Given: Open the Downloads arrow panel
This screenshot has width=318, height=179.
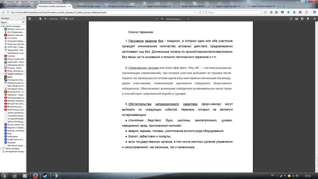Looking at the screenshot, I should pos(288,12).
